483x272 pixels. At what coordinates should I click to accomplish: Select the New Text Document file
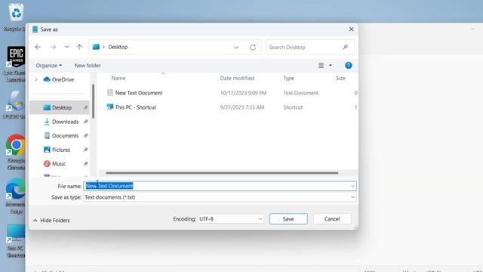coord(139,93)
